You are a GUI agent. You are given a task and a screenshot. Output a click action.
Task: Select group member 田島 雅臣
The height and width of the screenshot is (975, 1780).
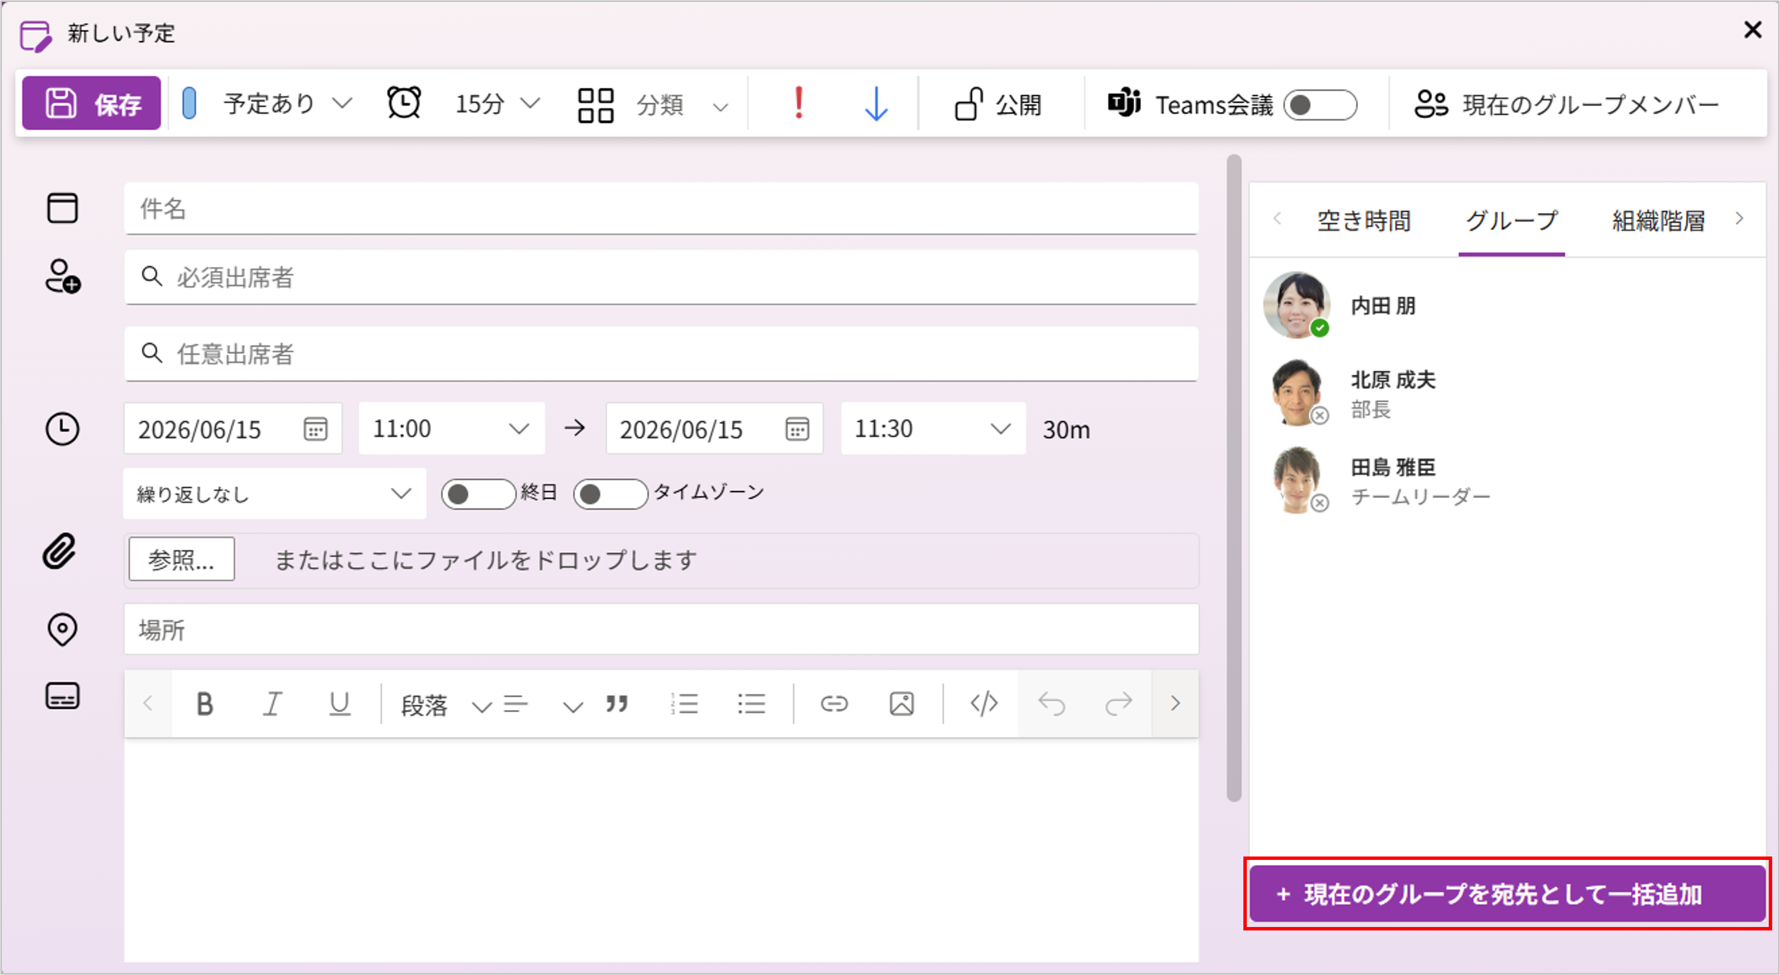click(1507, 481)
